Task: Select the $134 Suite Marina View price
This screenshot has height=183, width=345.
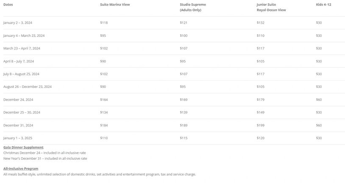Action: 104,112
